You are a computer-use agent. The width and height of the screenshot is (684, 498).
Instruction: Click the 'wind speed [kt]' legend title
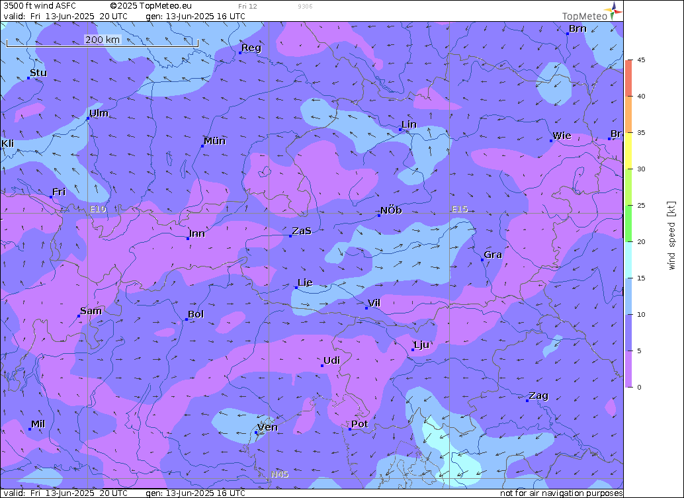point(671,235)
